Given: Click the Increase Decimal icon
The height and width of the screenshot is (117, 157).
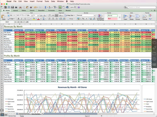Looking at the screenshot, I should tap(90, 19).
